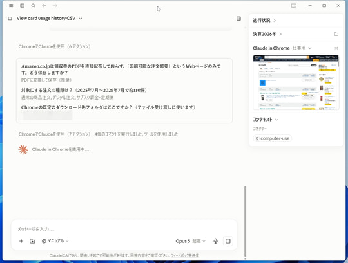Expand the chat title dropdown chevron
Viewport: 348px width, 263px height.
coord(81,19)
